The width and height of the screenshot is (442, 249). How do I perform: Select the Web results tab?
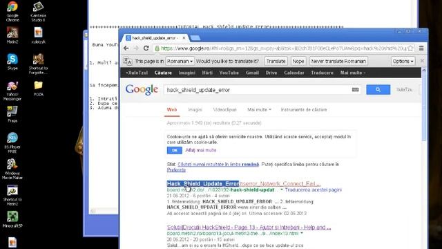coord(172,109)
